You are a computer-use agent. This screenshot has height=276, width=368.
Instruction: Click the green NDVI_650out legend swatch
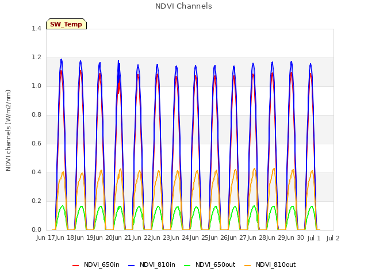click(x=187, y=266)
